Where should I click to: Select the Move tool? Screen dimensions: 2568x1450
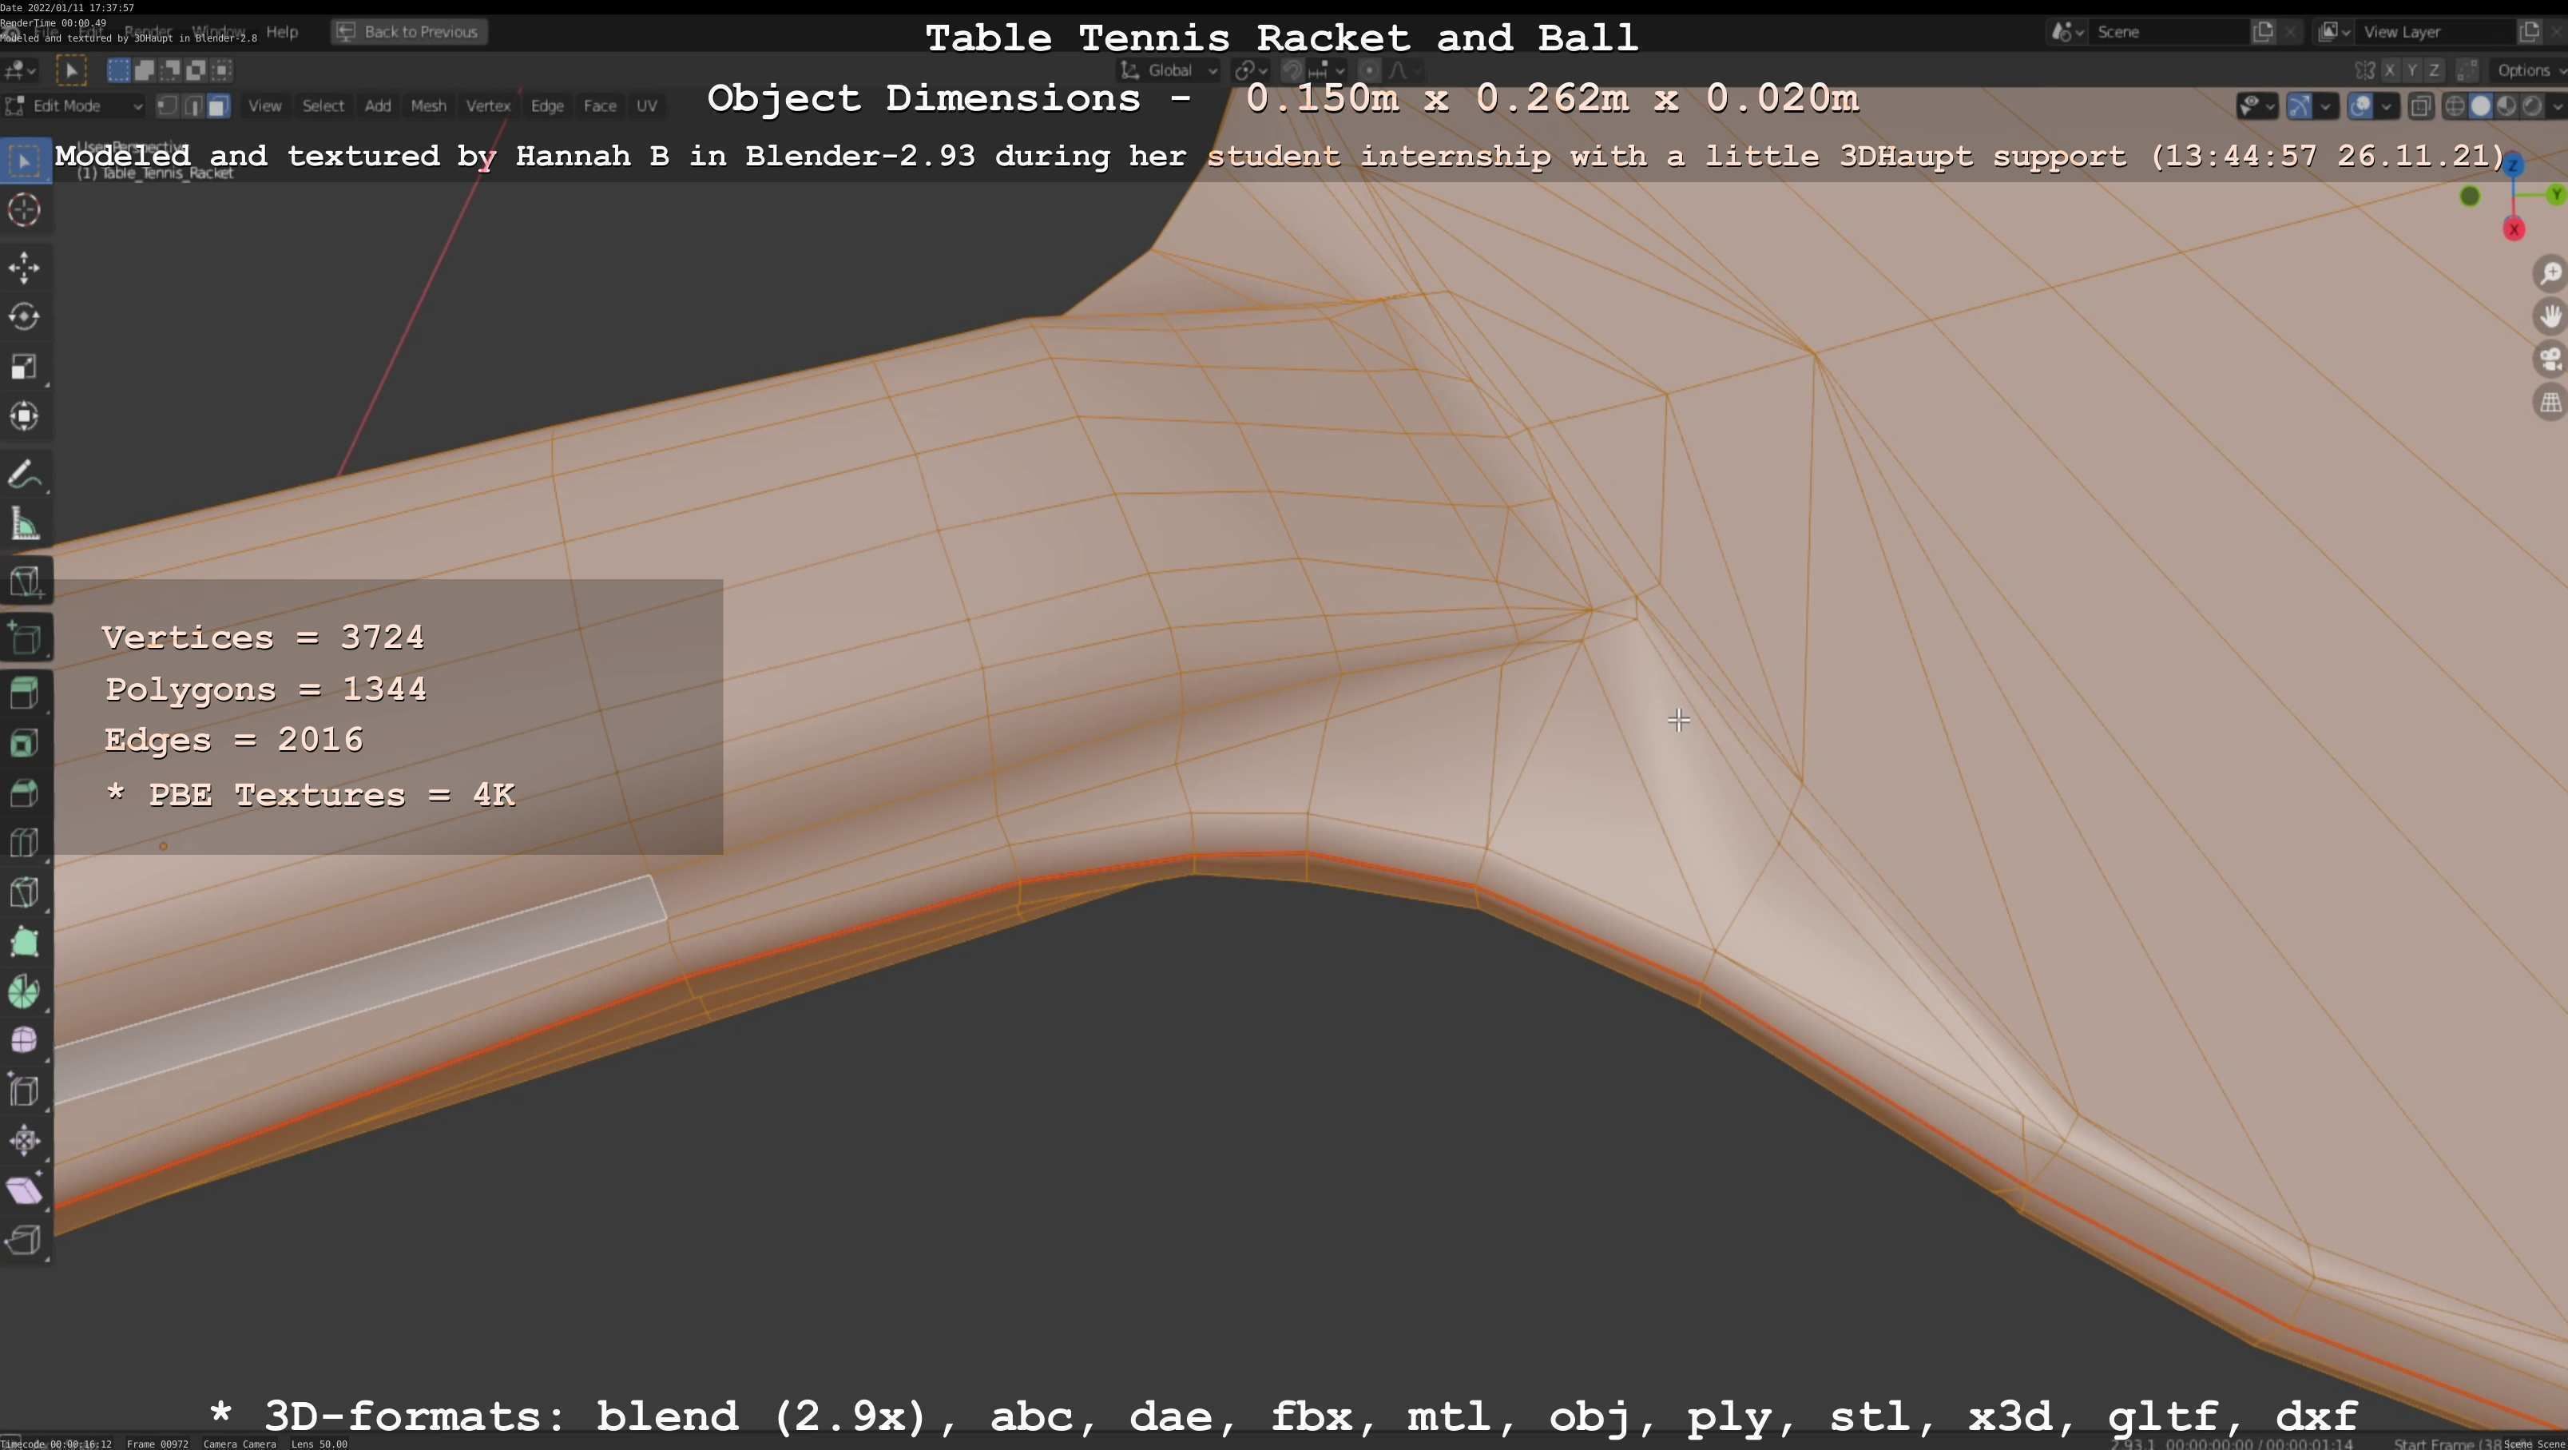24,268
